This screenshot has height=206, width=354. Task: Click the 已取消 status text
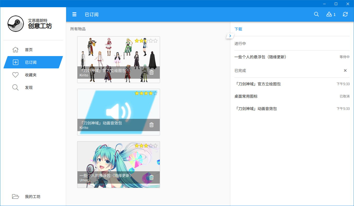click(344, 96)
